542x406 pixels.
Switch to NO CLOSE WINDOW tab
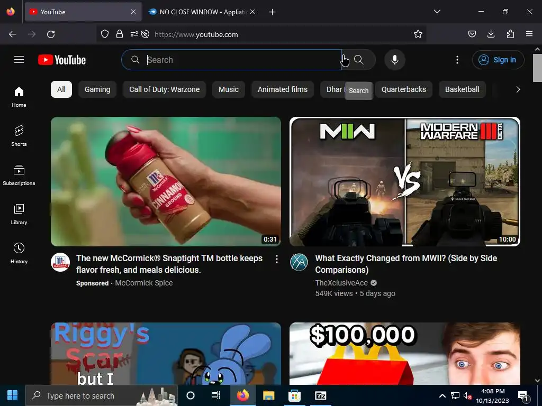point(202,12)
